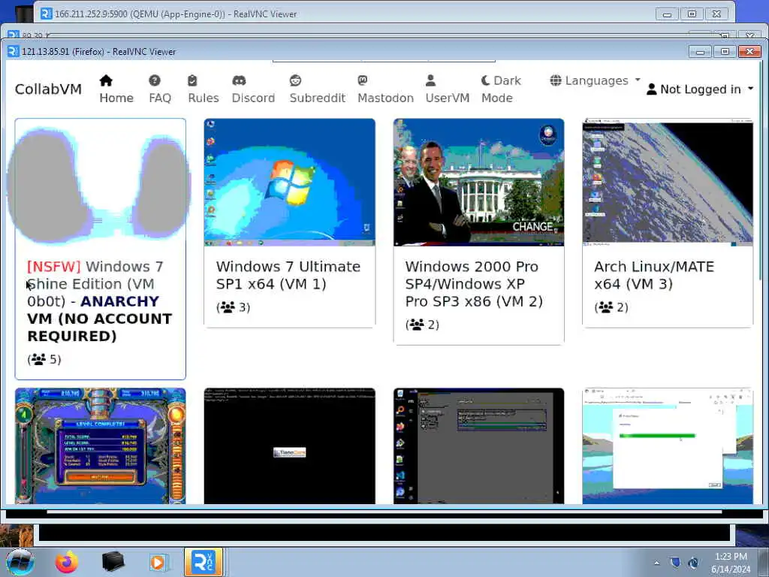Open the FAQ page
The height and width of the screenshot is (577, 769).
click(160, 89)
